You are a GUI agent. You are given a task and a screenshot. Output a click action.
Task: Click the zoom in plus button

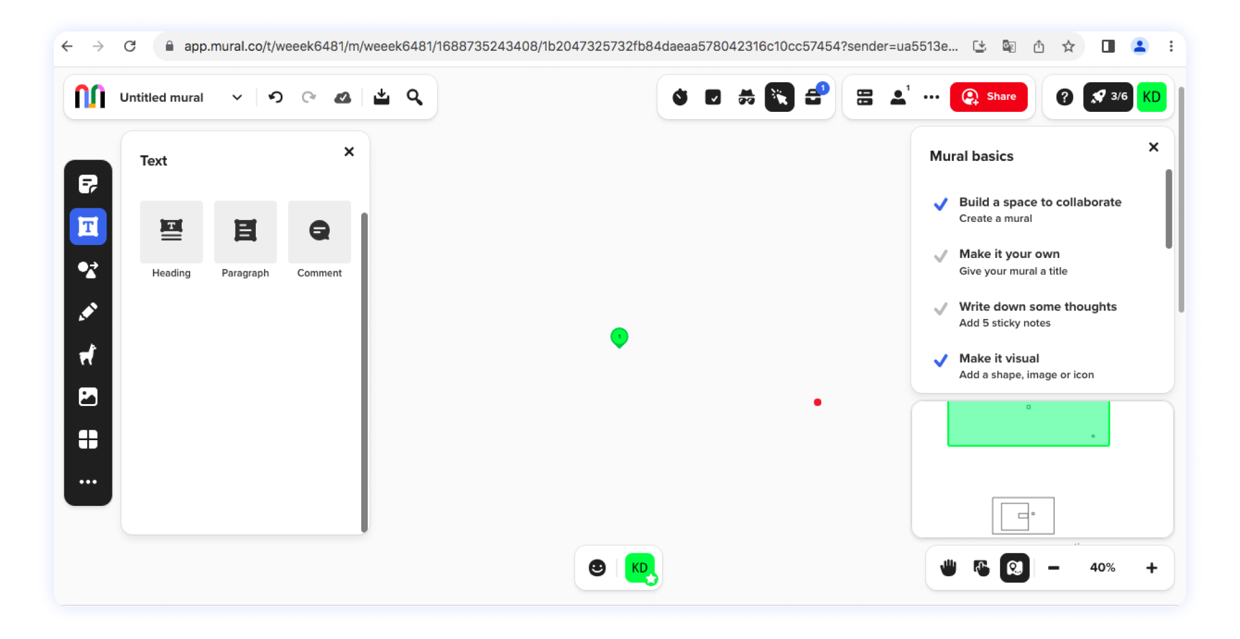coord(1151,568)
